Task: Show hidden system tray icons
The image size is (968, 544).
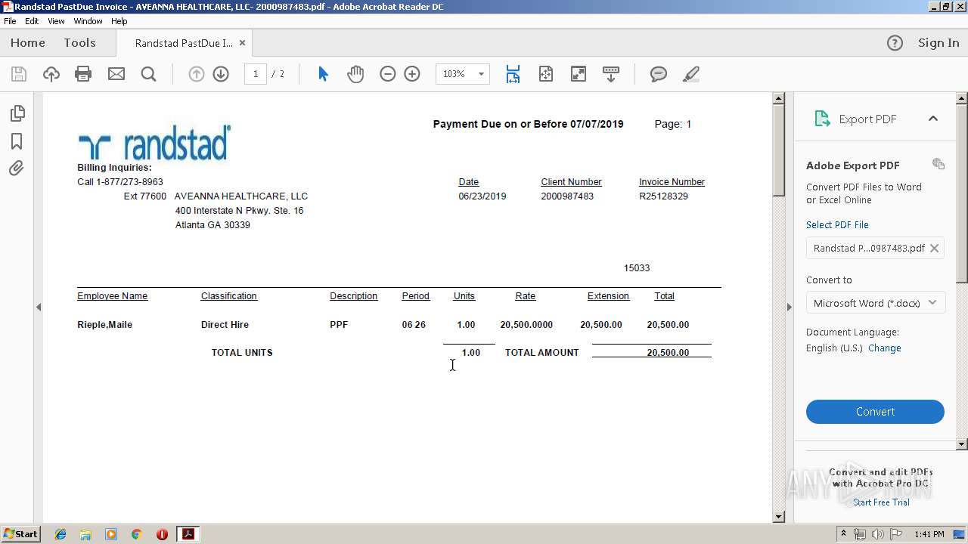Action: (x=843, y=534)
